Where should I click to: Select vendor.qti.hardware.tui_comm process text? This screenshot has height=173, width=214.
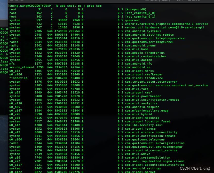click(165, 27)
